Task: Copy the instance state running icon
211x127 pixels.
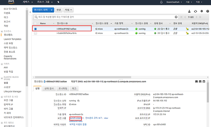Action: click(78, 101)
